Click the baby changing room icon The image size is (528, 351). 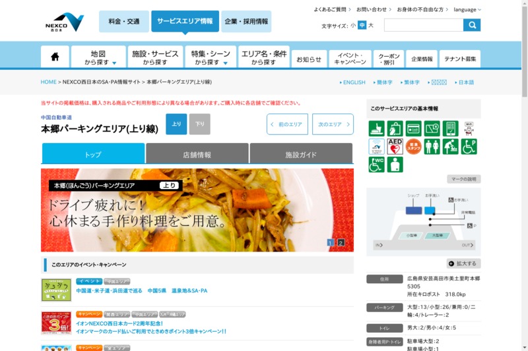coord(451,146)
